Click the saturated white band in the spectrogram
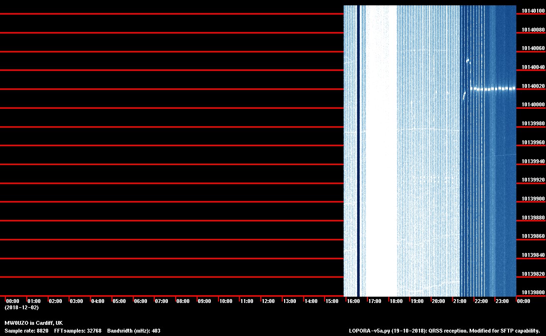This screenshot has height=336, width=546. point(381,146)
